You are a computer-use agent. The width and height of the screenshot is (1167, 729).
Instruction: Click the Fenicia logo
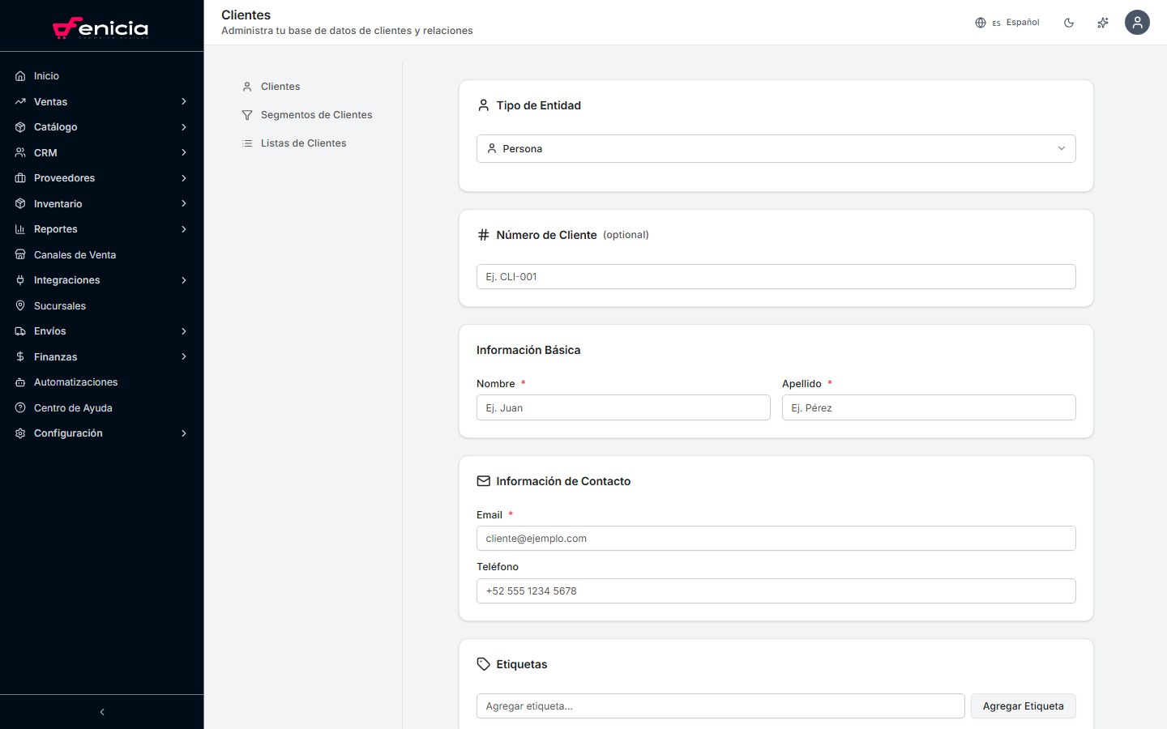coord(100,28)
